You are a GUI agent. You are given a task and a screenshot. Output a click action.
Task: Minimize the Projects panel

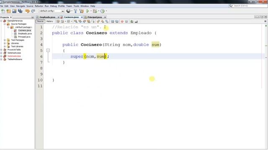[33, 17]
